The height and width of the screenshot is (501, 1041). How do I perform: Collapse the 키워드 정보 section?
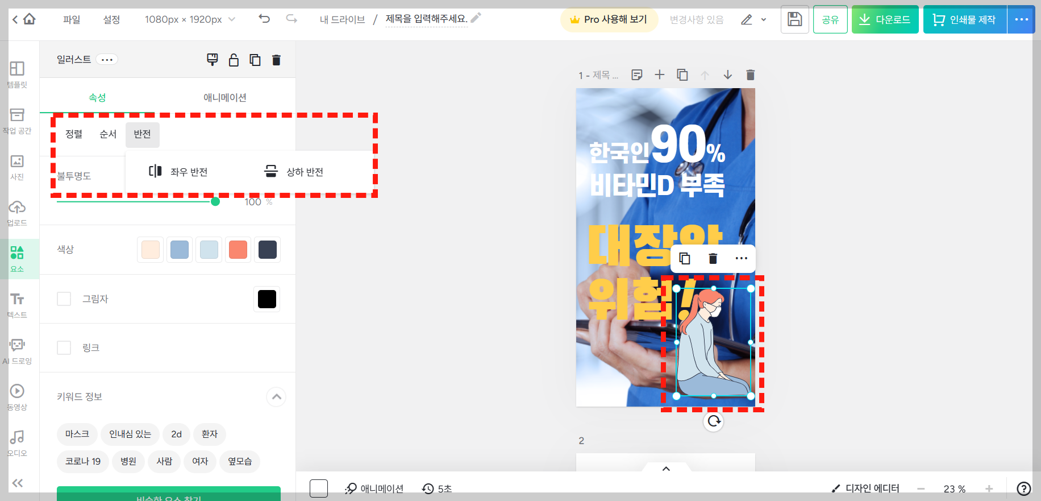(276, 396)
